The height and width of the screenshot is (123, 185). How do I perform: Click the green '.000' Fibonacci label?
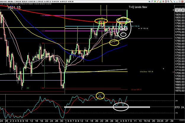click(28, 88)
